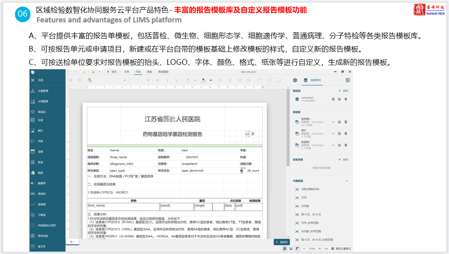The image size is (449, 254).
Task: Expand the 数据集1 dataset fields
Action: [x=333, y=145]
